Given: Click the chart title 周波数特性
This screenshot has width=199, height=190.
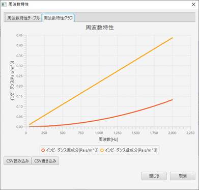Looking at the screenshot, I should point(100,28).
